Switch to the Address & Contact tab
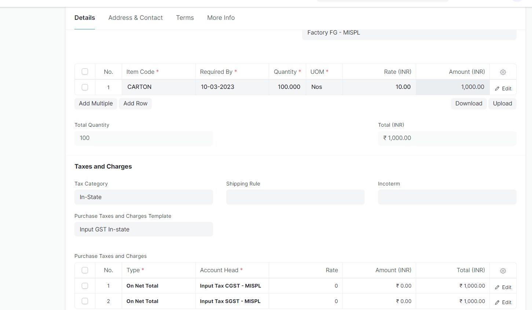 point(135,18)
